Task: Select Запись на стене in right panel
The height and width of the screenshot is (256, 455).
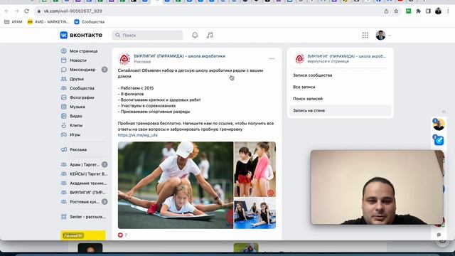Action: click(340, 111)
